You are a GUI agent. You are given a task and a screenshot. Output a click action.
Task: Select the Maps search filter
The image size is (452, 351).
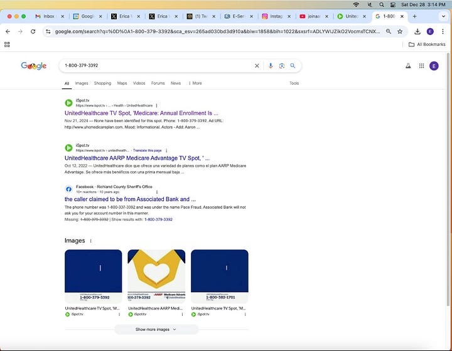[x=122, y=83]
